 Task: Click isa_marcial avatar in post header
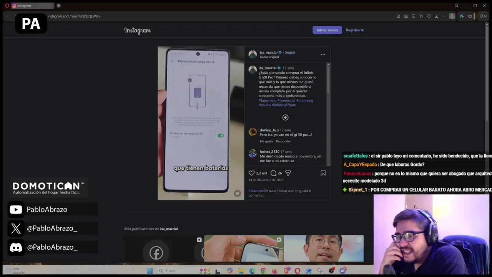[x=253, y=54]
